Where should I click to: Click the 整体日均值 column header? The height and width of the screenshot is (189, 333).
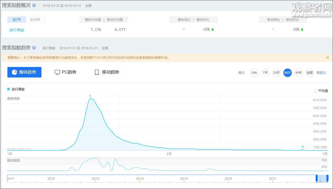tap(93, 20)
